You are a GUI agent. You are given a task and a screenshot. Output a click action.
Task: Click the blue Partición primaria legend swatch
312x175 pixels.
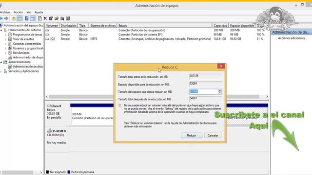coord(69,172)
